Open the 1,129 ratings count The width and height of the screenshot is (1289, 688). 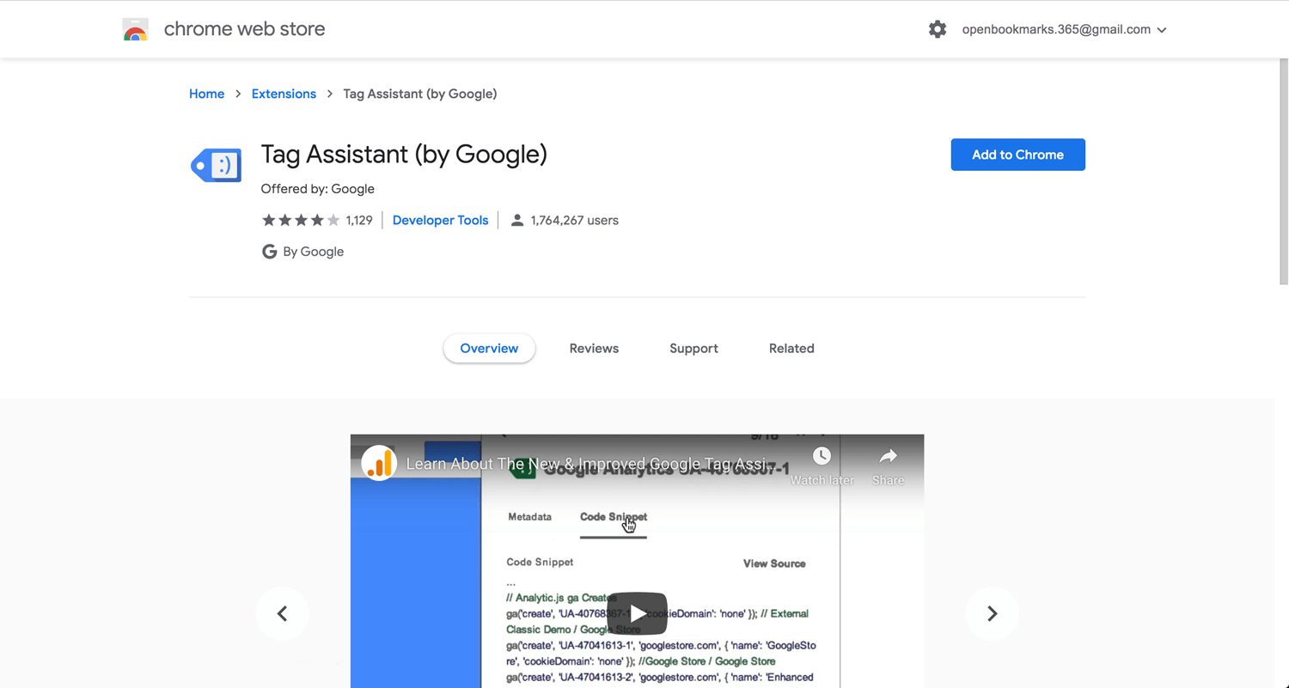[x=359, y=221]
